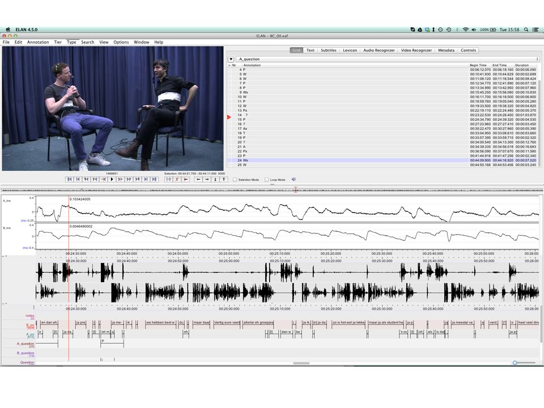Click the horizontal timeline scrollbar
This screenshot has height=408, width=544.
pyautogui.click(x=301, y=363)
